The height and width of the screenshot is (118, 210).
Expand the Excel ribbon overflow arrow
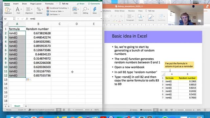point(101,12)
